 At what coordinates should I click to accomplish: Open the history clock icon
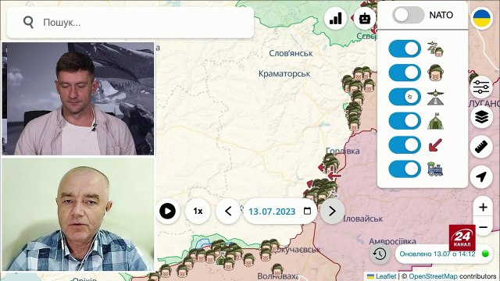click(x=380, y=254)
